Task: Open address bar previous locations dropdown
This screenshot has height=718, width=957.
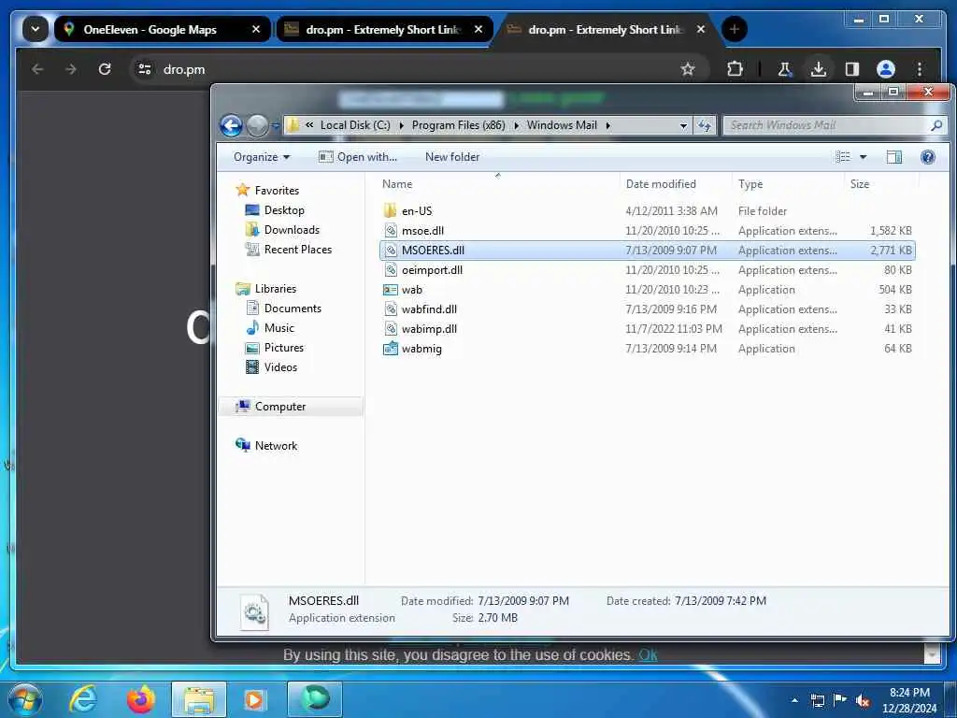Action: click(683, 125)
